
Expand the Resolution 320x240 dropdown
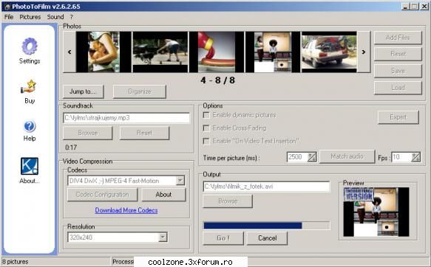163,237
